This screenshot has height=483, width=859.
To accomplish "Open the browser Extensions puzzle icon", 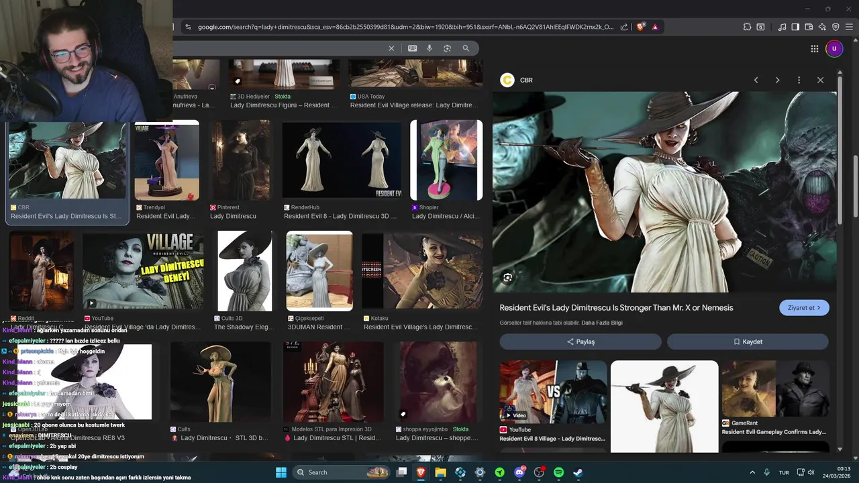I will [x=747, y=27].
